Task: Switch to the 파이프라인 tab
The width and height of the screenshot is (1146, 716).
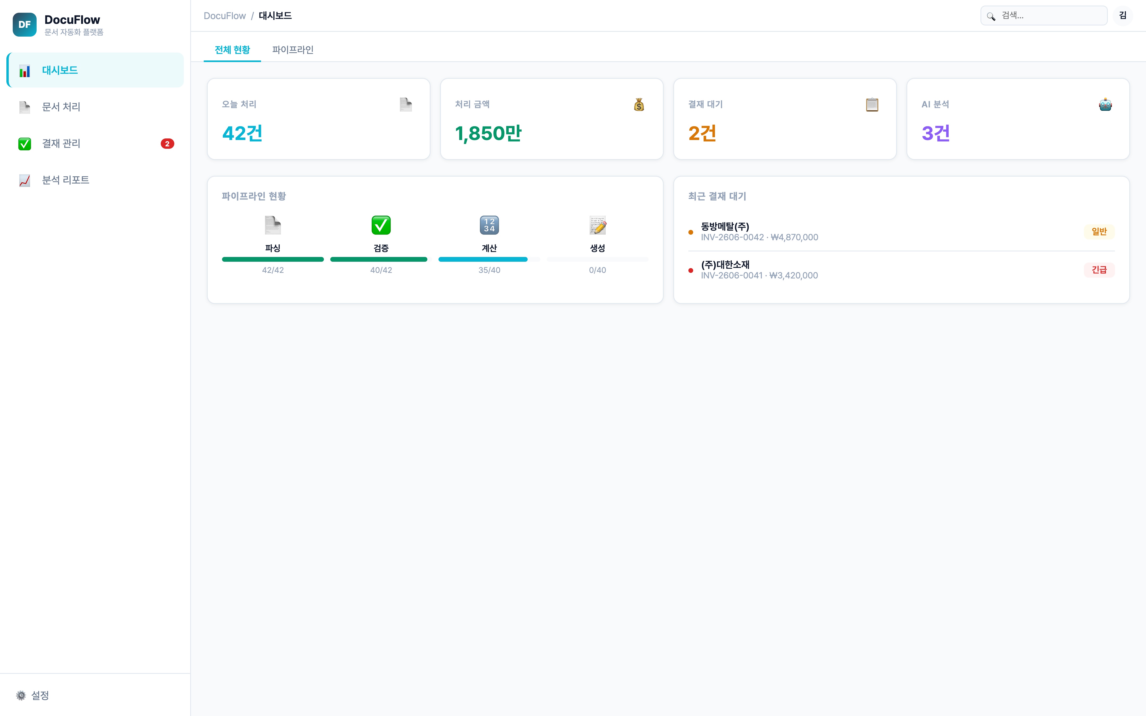Action: tap(293, 50)
